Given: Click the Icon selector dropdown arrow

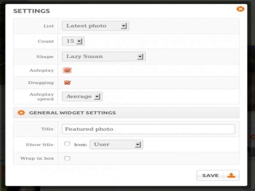Looking at the screenshot, I should [138, 145].
